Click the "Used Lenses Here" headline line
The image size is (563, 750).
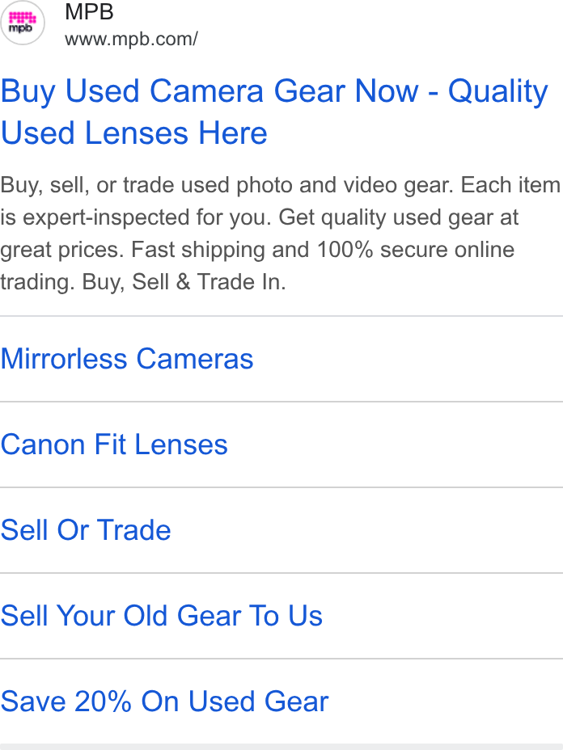(134, 133)
